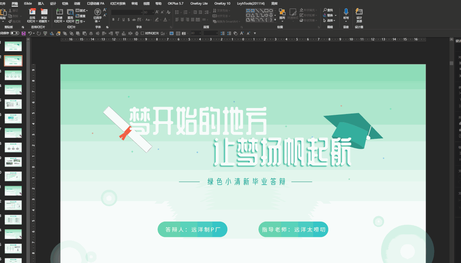Open the iSlide ribbon tab

coord(28,3)
